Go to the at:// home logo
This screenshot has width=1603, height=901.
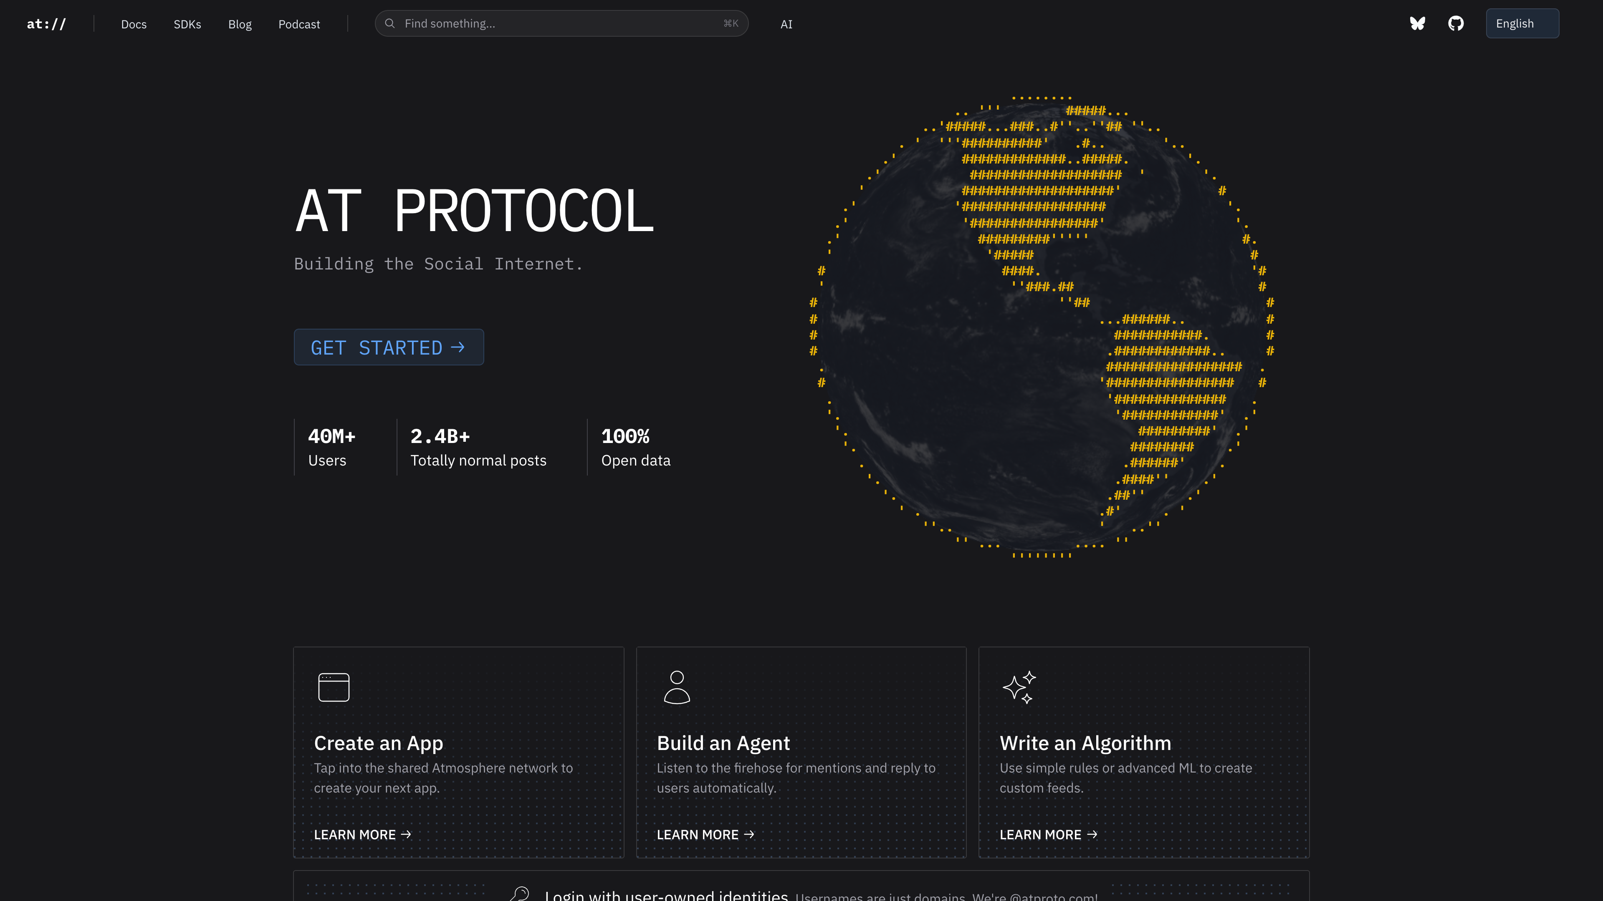coord(46,24)
